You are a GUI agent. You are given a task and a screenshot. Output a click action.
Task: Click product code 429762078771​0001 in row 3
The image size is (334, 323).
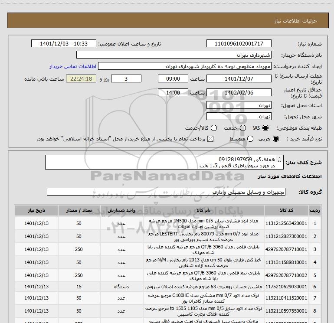click(x=286, y=249)
